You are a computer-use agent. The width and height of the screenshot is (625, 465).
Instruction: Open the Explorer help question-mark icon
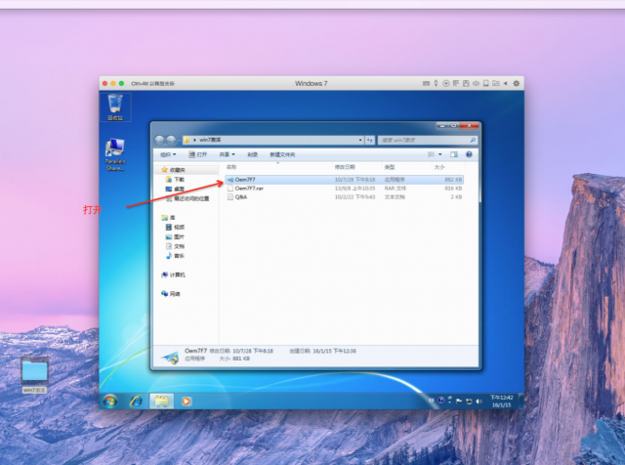pyautogui.click(x=469, y=154)
